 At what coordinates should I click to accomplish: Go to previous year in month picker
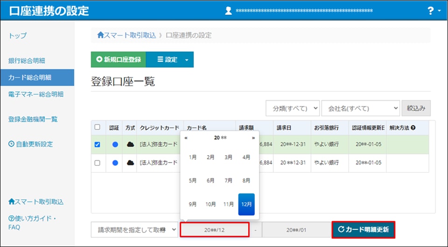[x=186, y=138]
